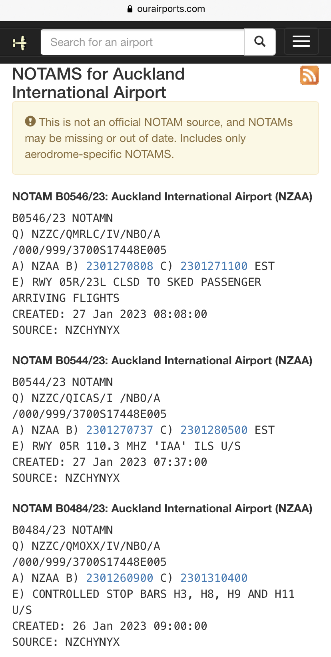331x657 pixels.
Task: Open end time link 2301271100
Action: (x=214, y=266)
